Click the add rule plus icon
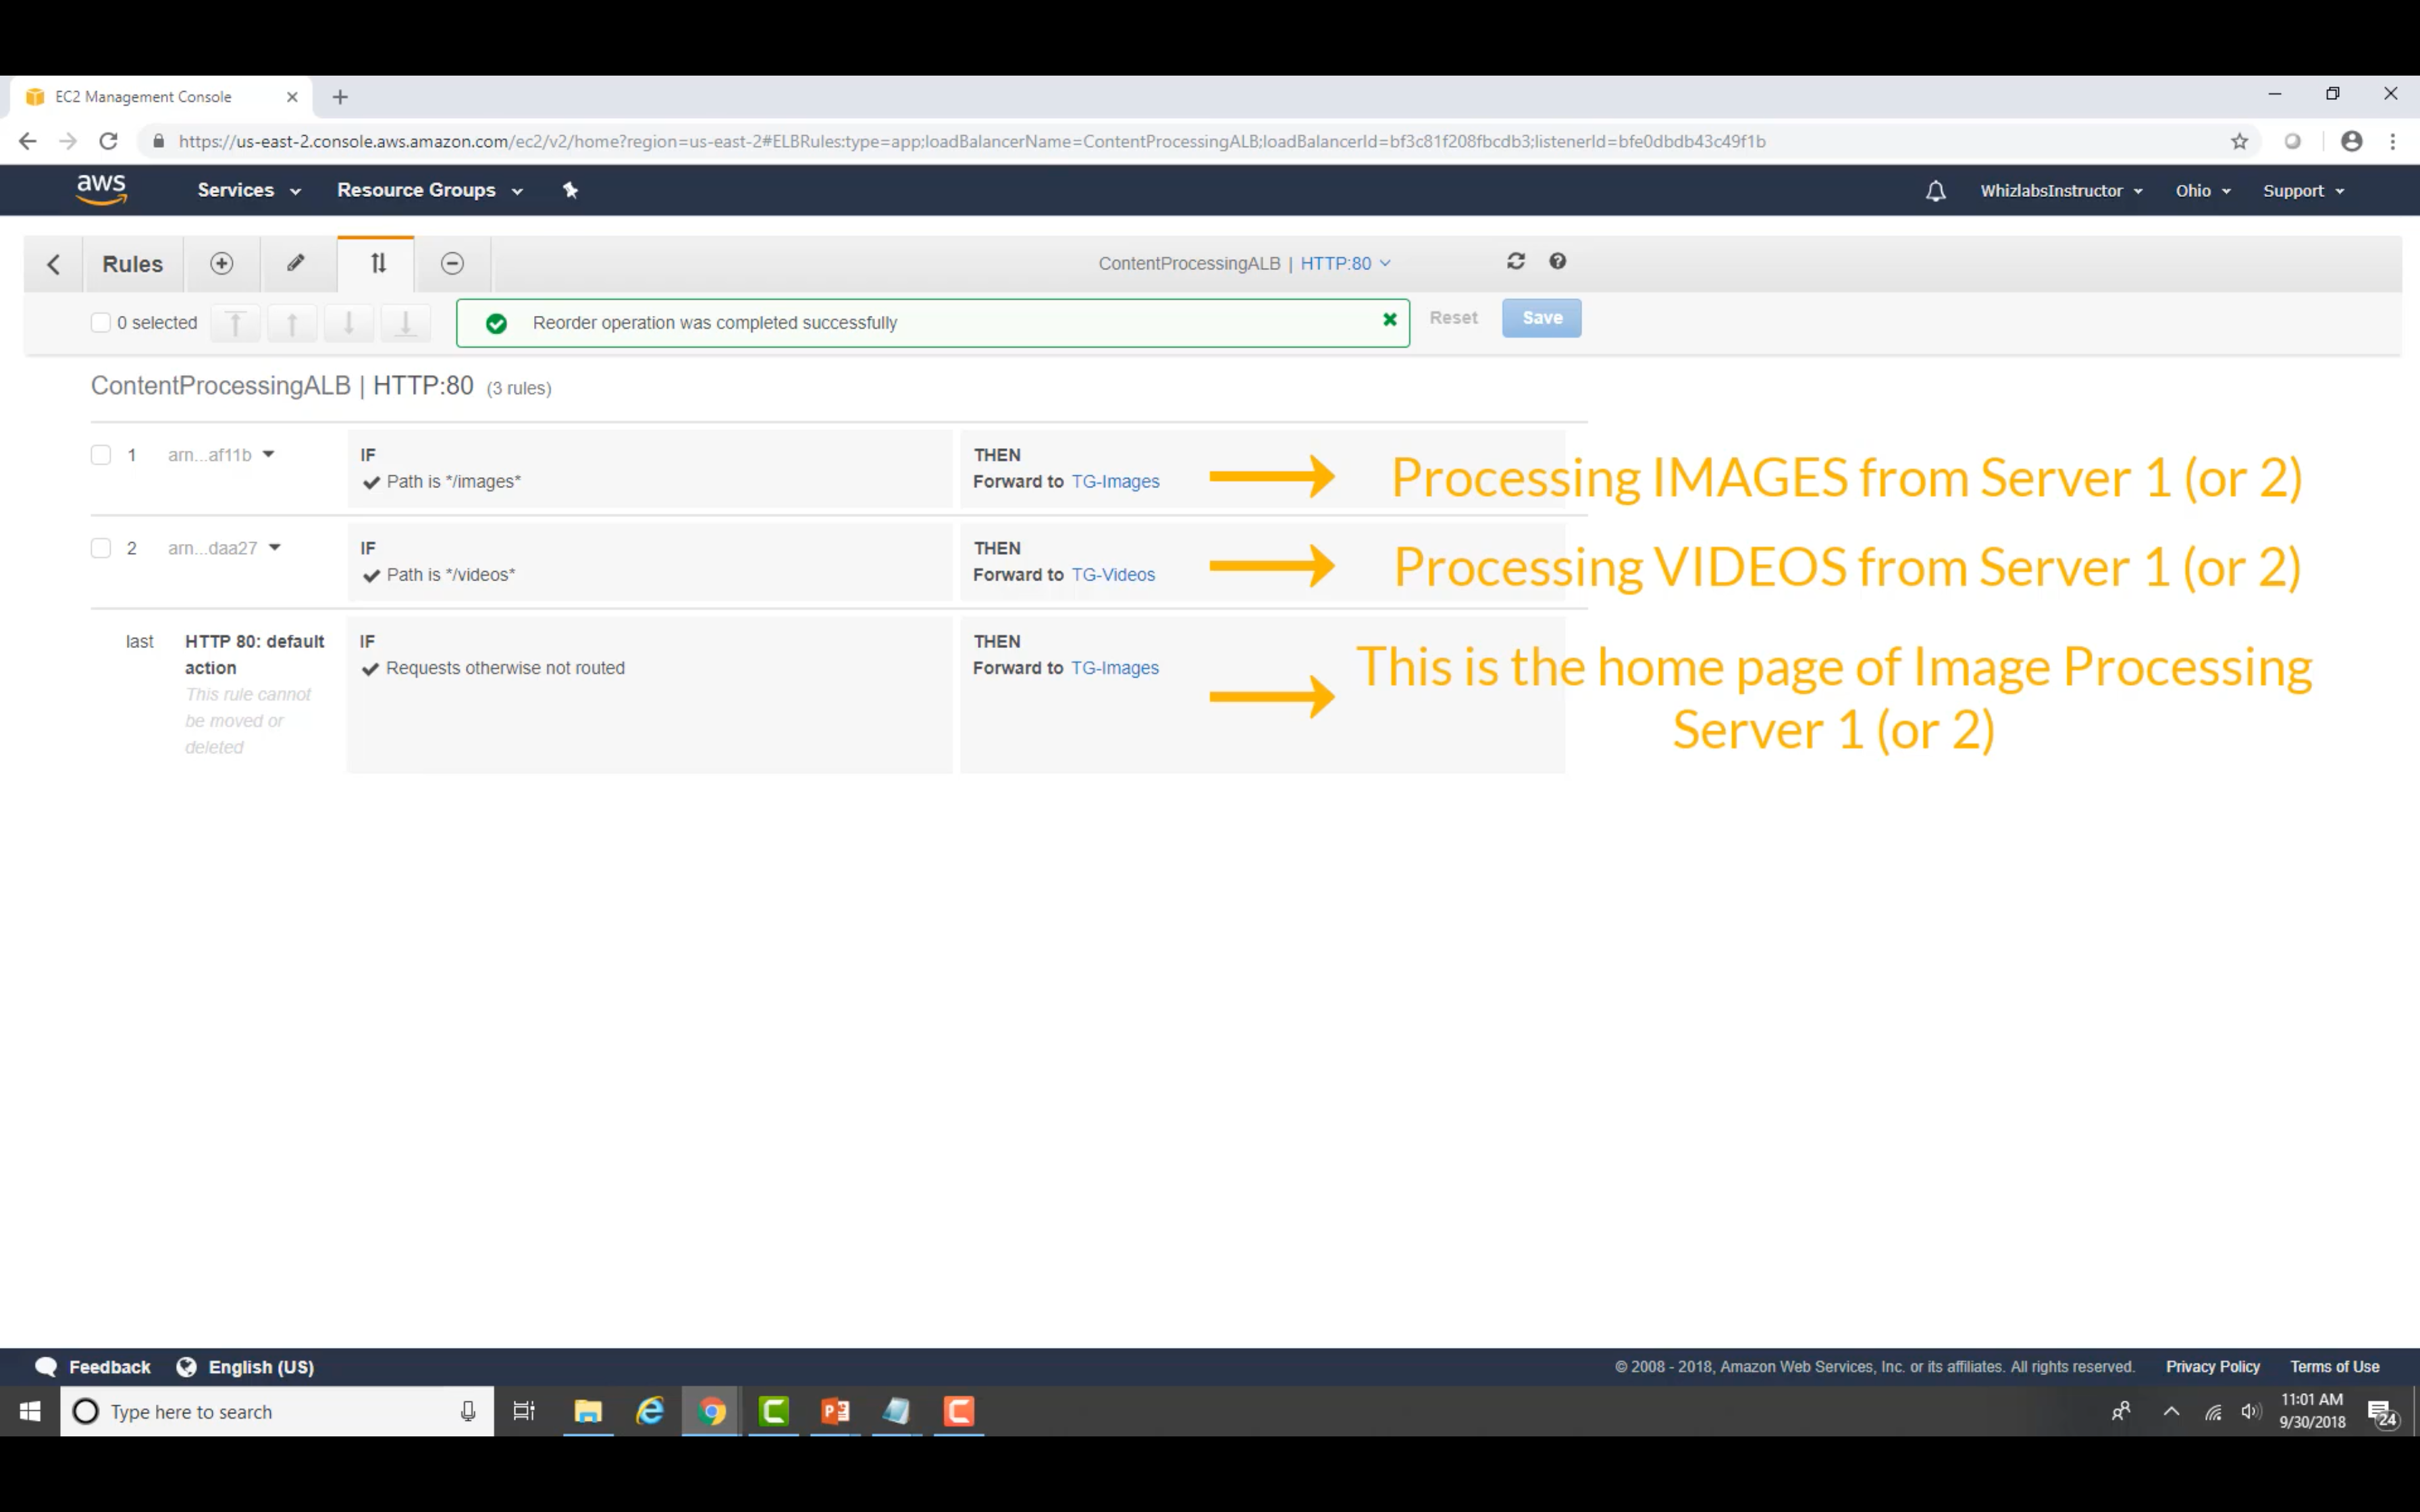Image resolution: width=2420 pixels, height=1512 pixels. (221, 263)
